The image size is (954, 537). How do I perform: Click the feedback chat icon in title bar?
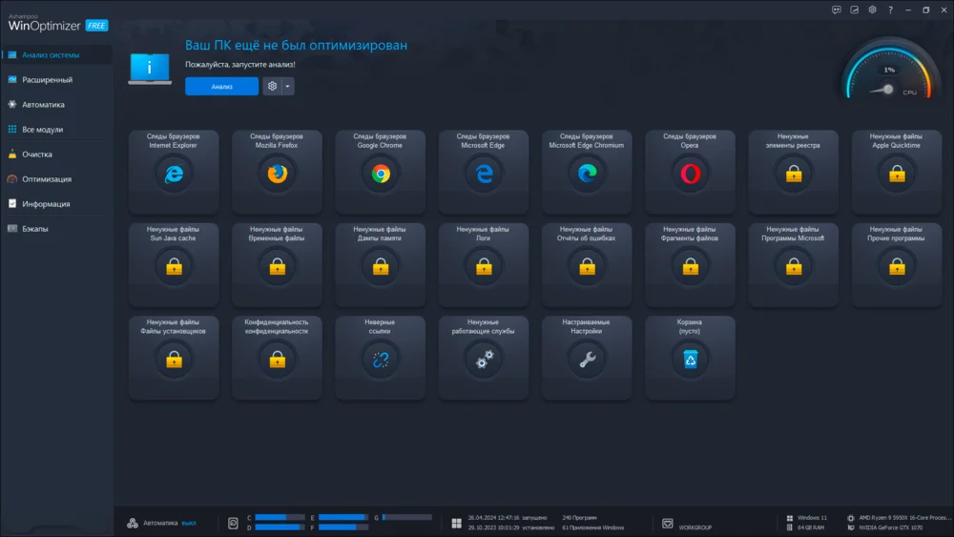click(837, 10)
